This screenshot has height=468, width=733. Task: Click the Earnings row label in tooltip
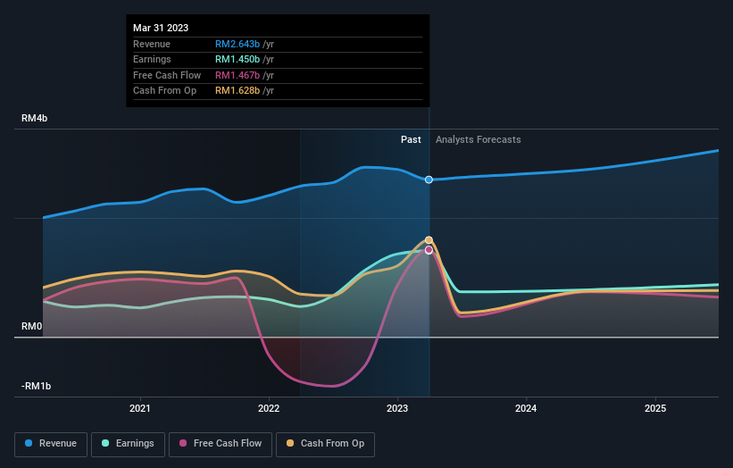(152, 59)
